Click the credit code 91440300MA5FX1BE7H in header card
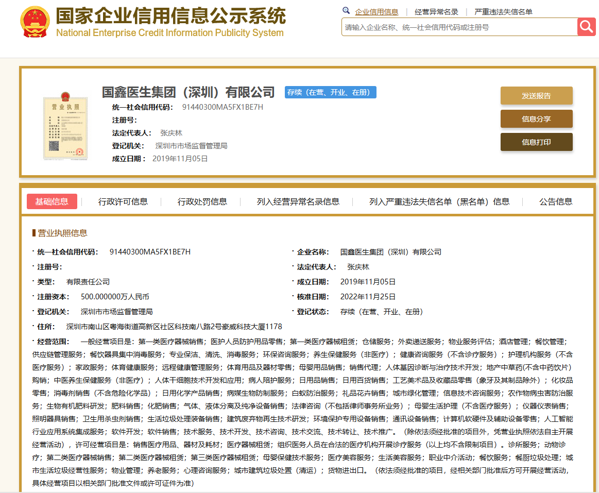 click(x=223, y=107)
